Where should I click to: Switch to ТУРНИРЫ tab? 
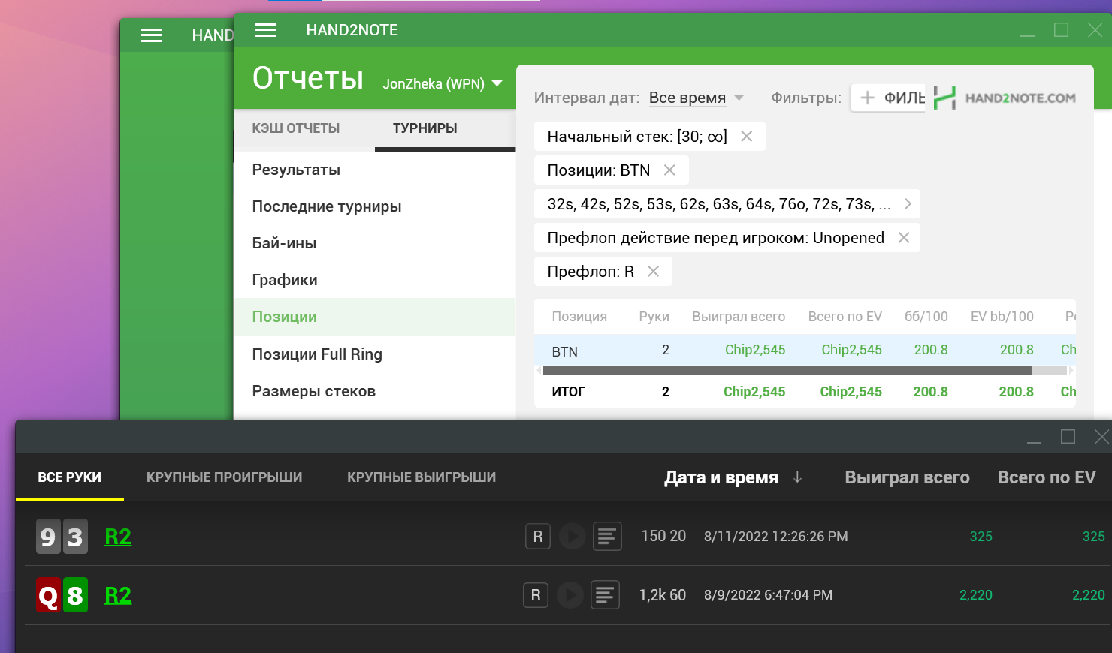coord(425,128)
